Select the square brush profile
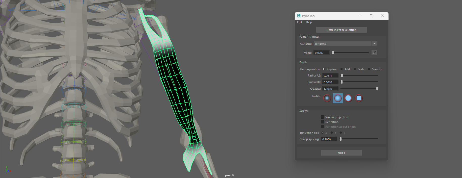The height and width of the screenshot is (178, 462). [x=359, y=98]
